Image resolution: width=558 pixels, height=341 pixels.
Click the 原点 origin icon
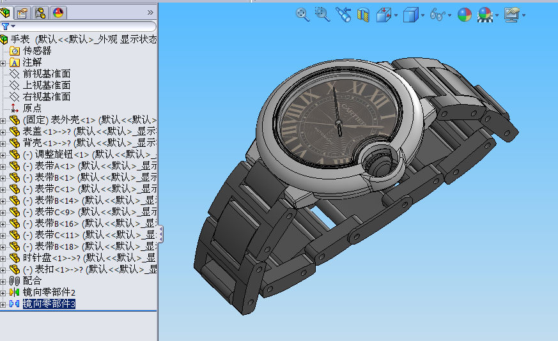point(15,108)
